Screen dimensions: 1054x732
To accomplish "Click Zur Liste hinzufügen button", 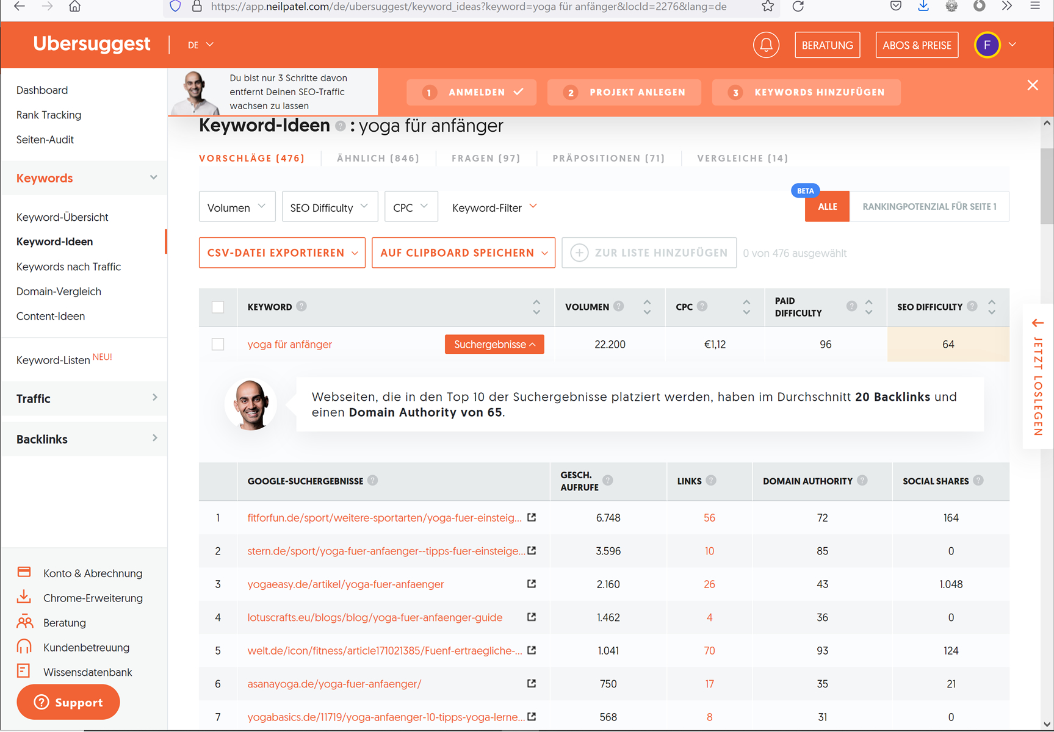I will (x=649, y=253).
